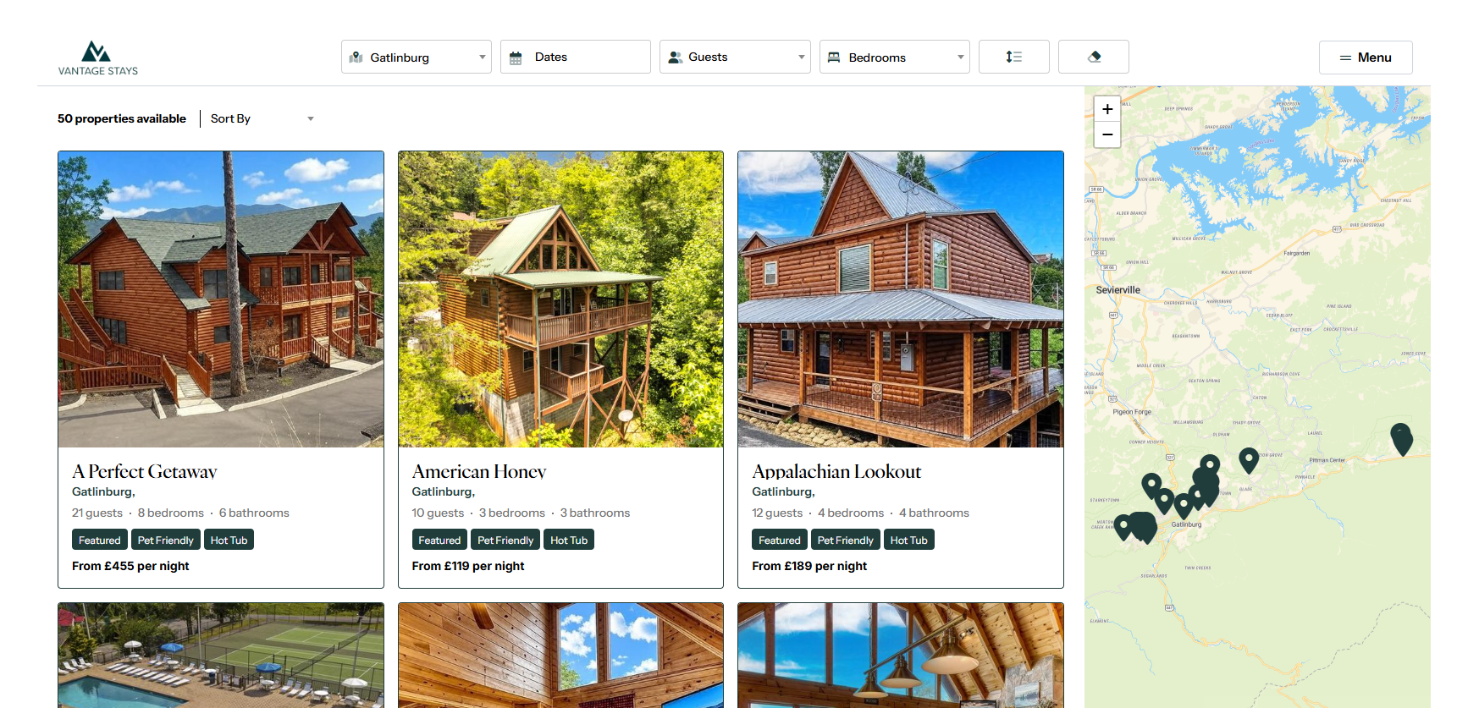Open A Perfect Getaway listing title
1468x708 pixels.
pyautogui.click(x=145, y=472)
